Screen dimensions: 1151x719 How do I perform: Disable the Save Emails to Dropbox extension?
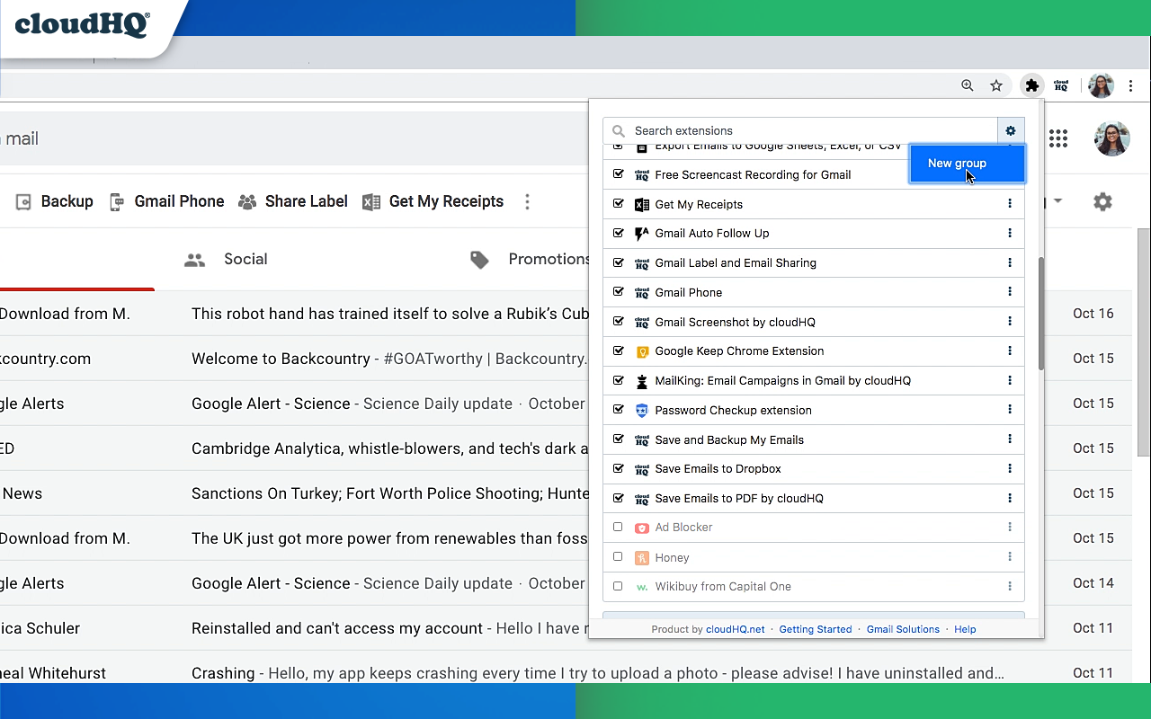pos(618,468)
